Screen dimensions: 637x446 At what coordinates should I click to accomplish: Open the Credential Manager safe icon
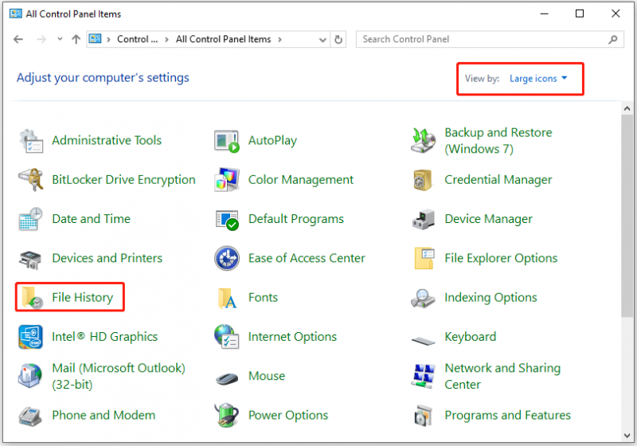tap(423, 179)
